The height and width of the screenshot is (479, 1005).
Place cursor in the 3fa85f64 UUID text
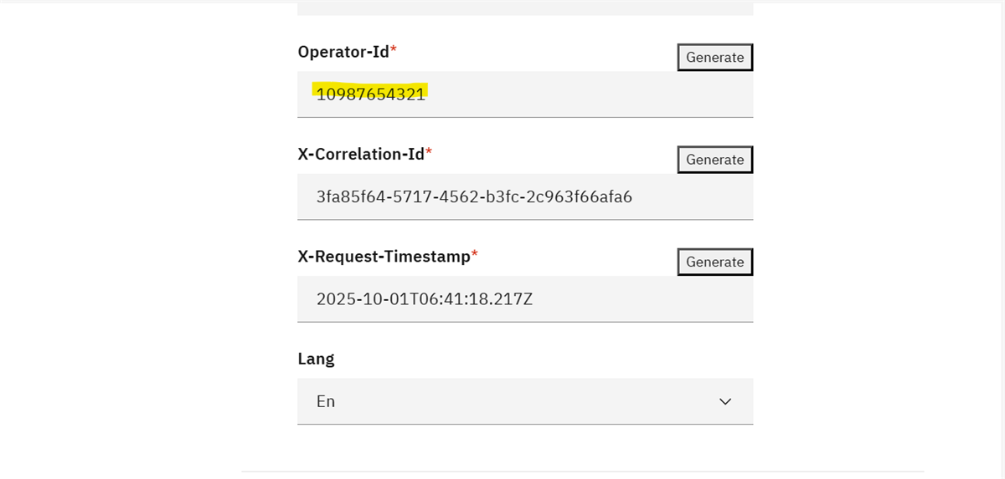click(473, 197)
